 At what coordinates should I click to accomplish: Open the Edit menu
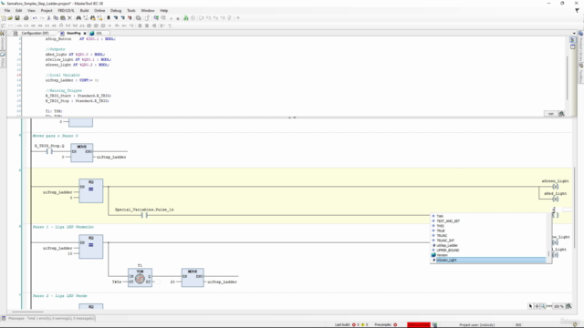[18, 10]
